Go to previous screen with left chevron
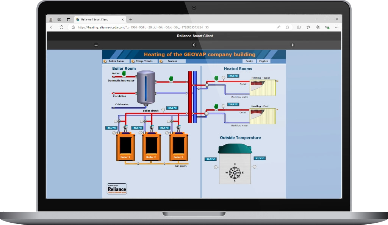 point(194,45)
